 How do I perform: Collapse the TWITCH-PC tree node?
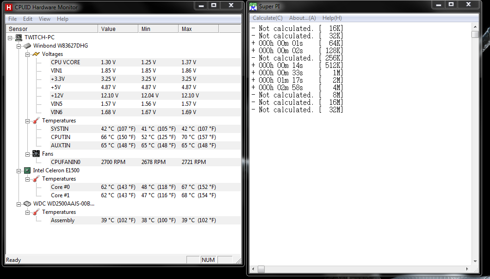[x=10, y=38]
